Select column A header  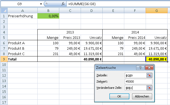pyautogui.click(x=22, y=11)
